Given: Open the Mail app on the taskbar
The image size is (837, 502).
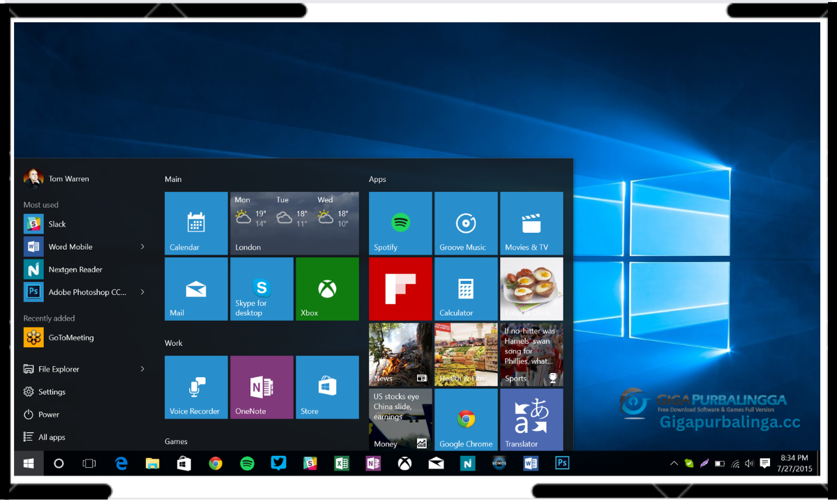Looking at the screenshot, I should [436, 463].
